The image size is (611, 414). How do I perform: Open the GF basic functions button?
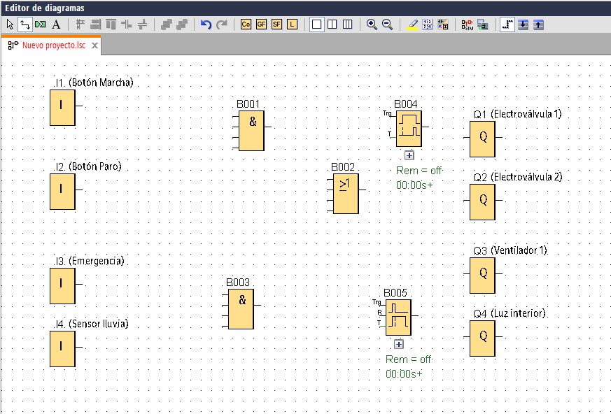click(x=261, y=24)
